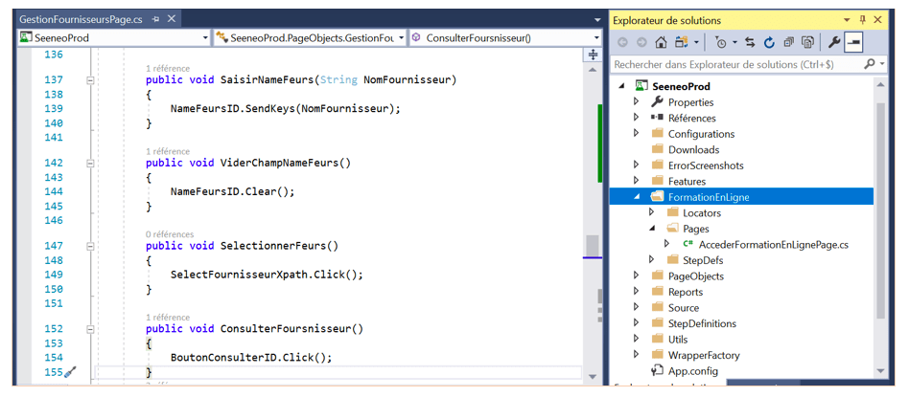Select the Reports folder
The image size is (909, 397).
[686, 293]
